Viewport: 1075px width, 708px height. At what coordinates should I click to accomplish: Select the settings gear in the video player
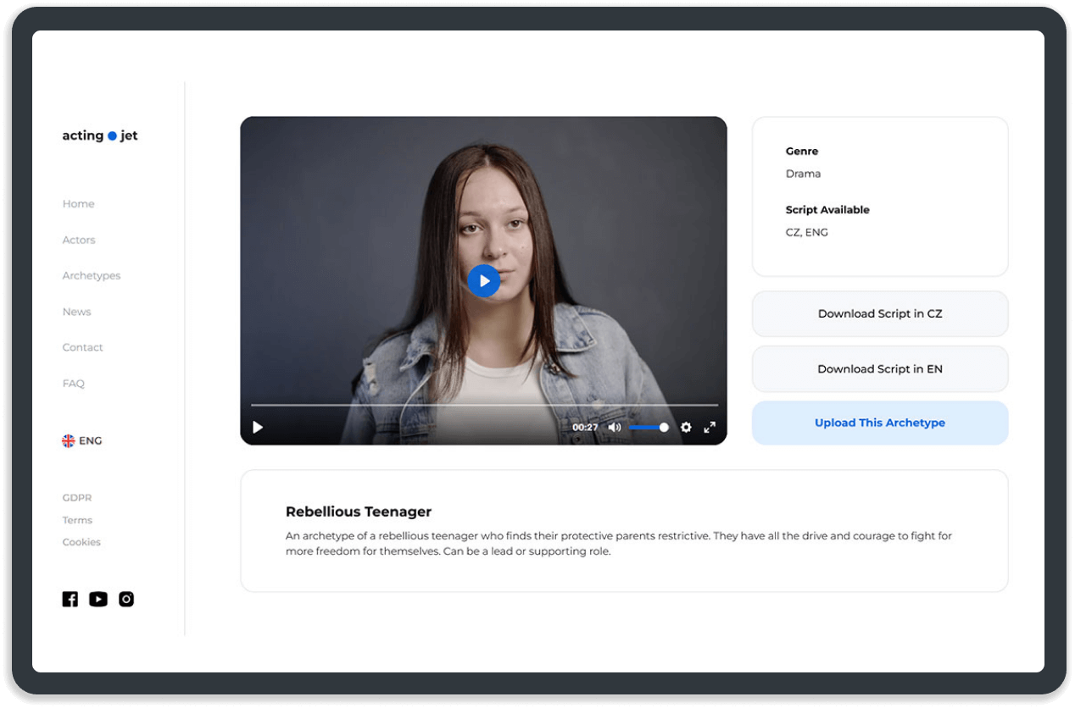pyautogui.click(x=686, y=428)
